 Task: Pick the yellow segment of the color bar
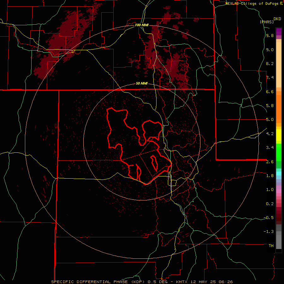coord(279,135)
